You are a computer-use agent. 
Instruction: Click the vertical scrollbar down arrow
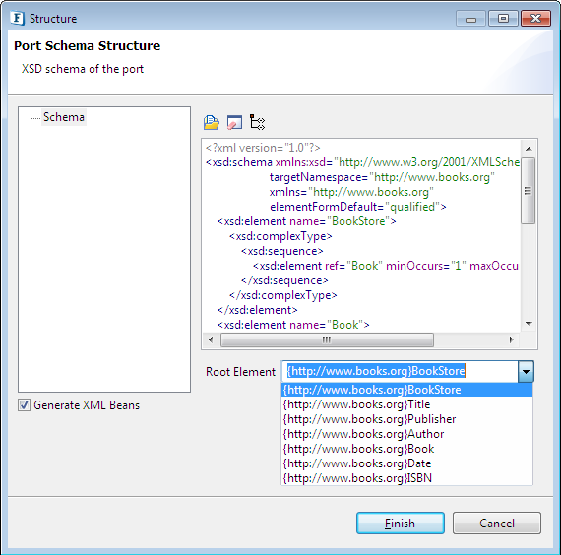pyautogui.click(x=529, y=324)
